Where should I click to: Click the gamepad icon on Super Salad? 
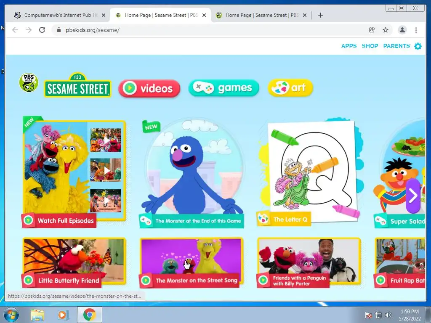click(x=380, y=220)
